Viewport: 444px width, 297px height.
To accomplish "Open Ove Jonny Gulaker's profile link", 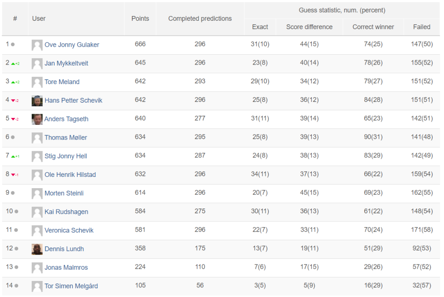I will tap(72, 45).
